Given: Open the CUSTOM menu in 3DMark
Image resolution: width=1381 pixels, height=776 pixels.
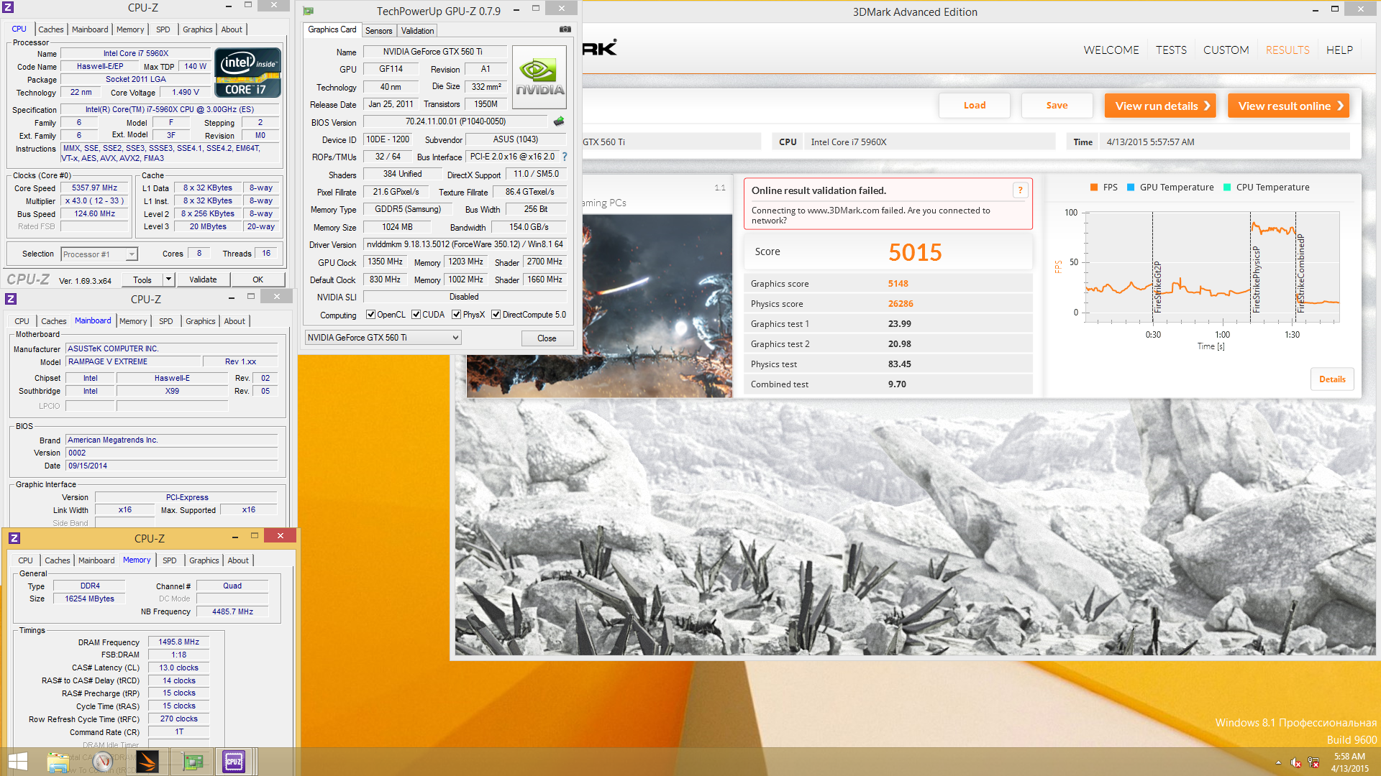Looking at the screenshot, I should [1226, 50].
